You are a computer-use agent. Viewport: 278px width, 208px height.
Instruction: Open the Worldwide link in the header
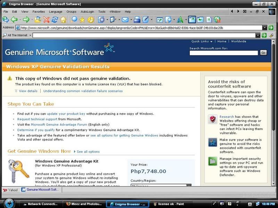(238, 41)
